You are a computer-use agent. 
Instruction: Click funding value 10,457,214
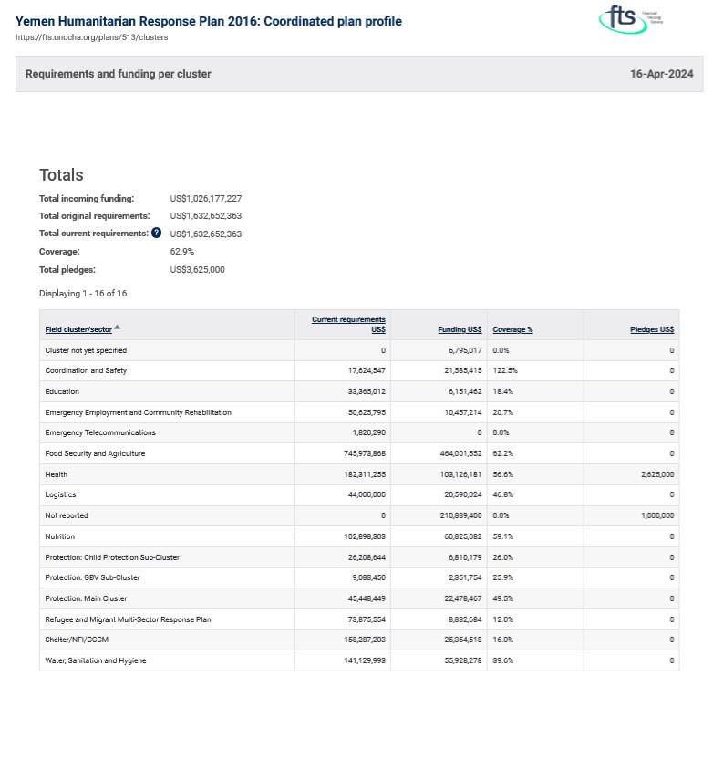point(463,412)
